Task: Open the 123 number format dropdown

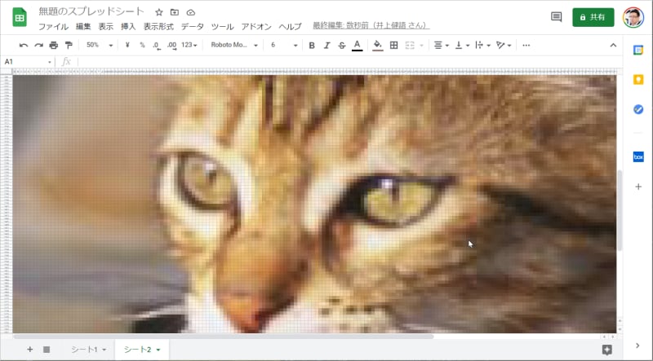Action: coord(189,45)
